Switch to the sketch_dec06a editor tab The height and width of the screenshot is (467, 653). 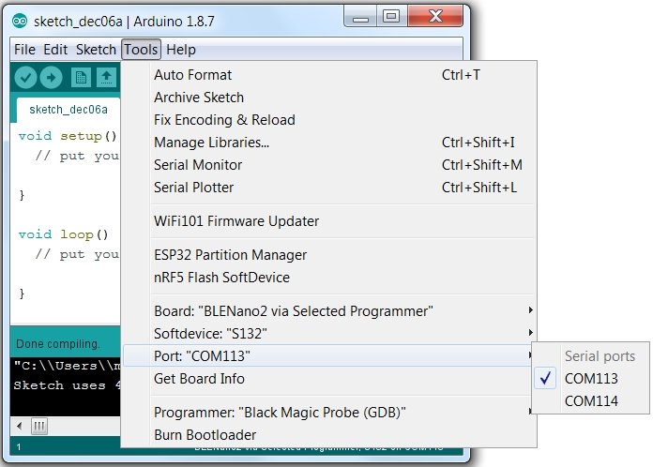click(x=68, y=110)
